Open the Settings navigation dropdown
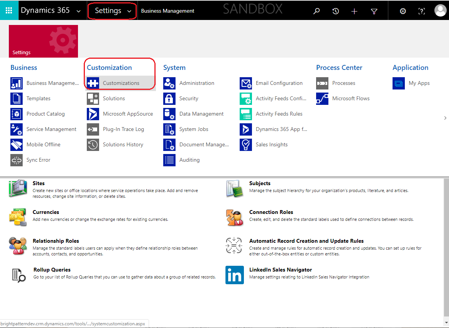The width and height of the screenshot is (449, 328). pyautogui.click(x=112, y=11)
